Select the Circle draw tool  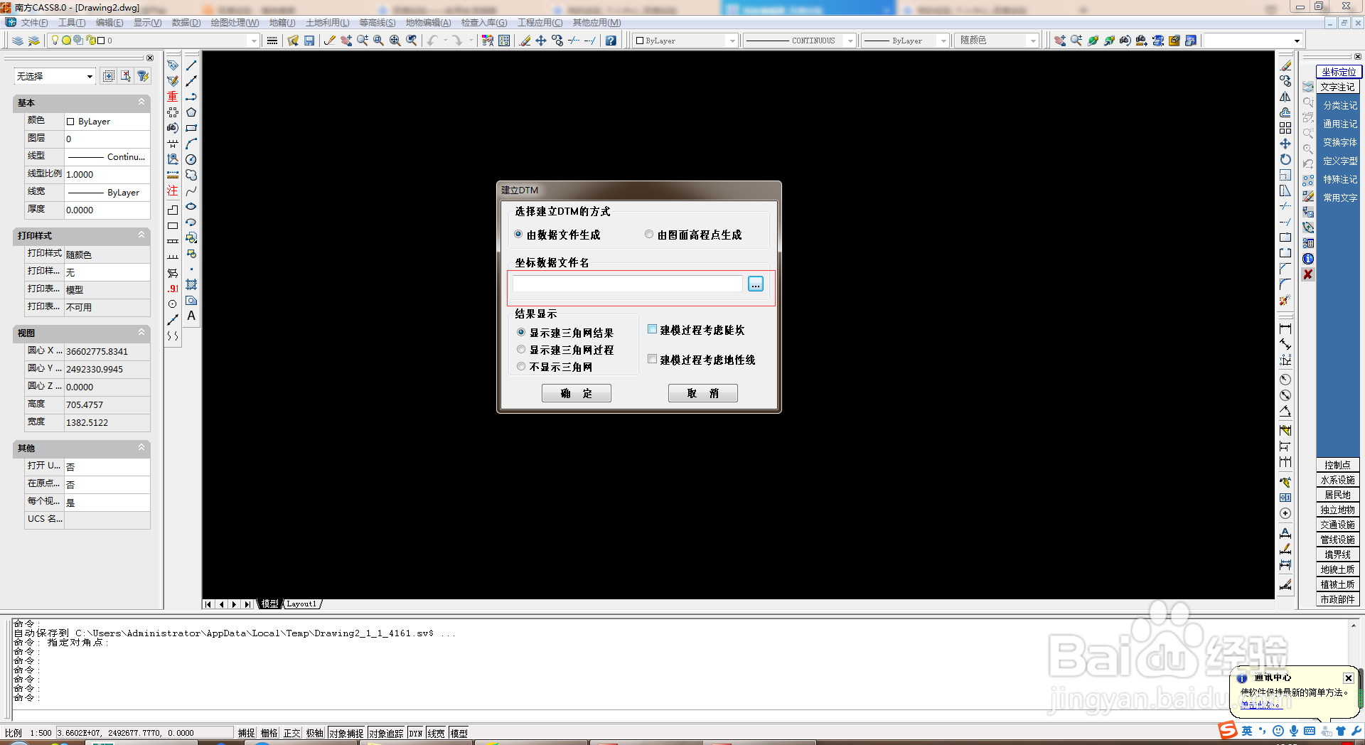point(191,159)
